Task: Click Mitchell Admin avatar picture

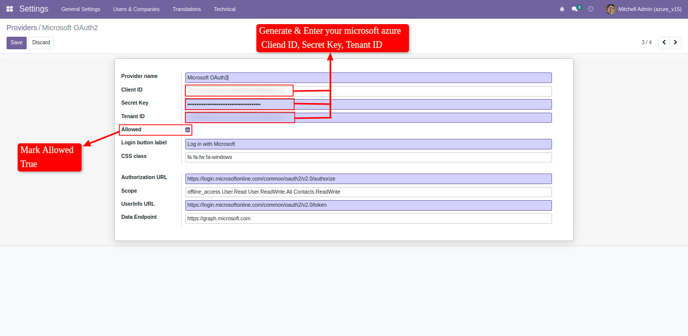Action: (611, 9)
